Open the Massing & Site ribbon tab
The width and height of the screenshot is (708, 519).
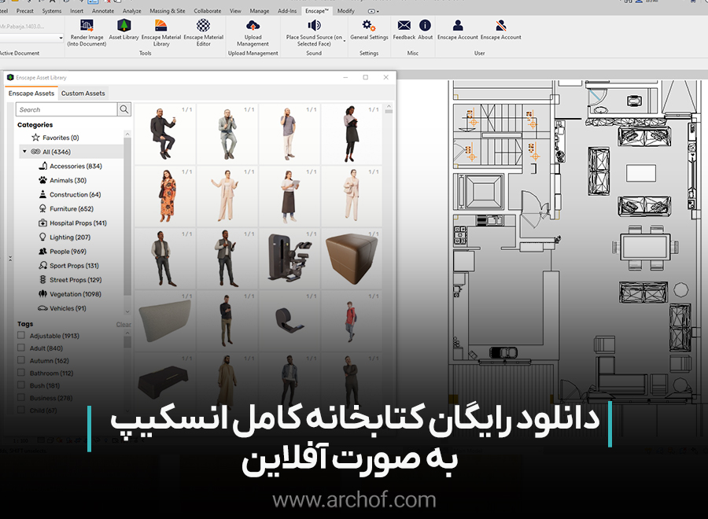click(168, 11)
